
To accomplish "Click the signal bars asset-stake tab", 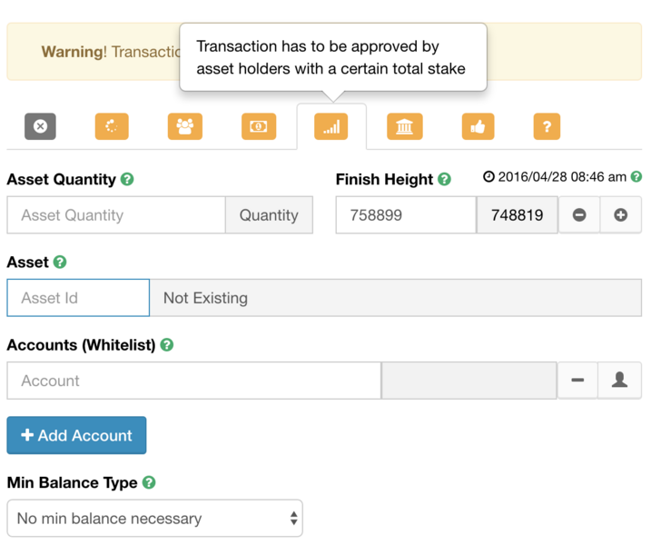I will pyautogui.click(x=331, y=127).
